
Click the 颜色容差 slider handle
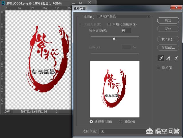(114, 39)
